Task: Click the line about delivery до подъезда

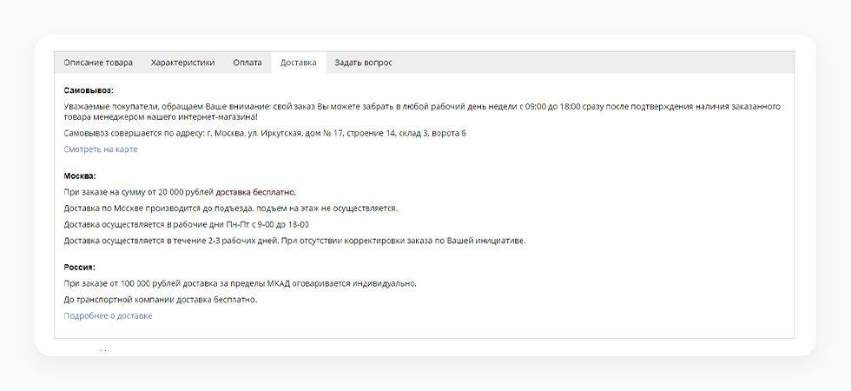Action: coord(230,209)
